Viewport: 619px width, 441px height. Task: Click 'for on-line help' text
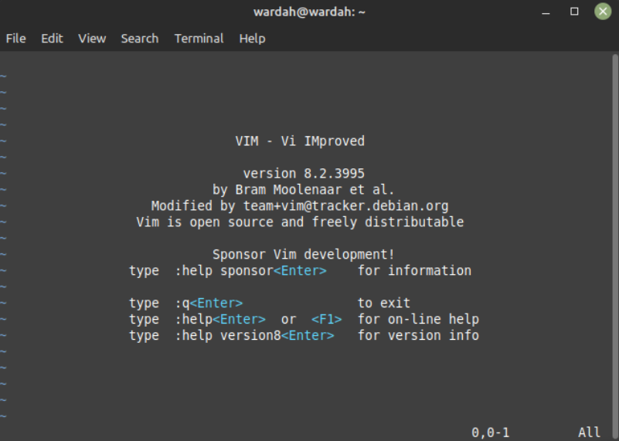418,319
